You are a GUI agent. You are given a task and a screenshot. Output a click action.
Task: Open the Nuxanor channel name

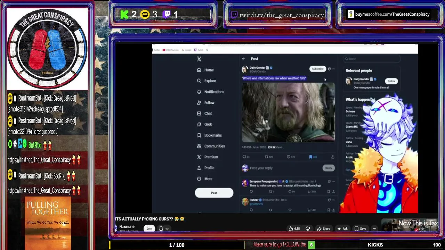pyautogui.click(x=125, y=227)
